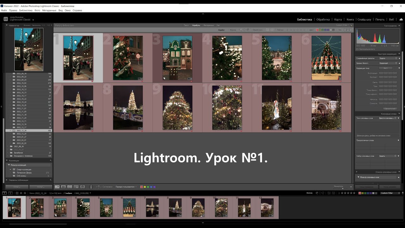Set red color label in toolbar
This screenshot has width=405, height=228.
[142, 187]
